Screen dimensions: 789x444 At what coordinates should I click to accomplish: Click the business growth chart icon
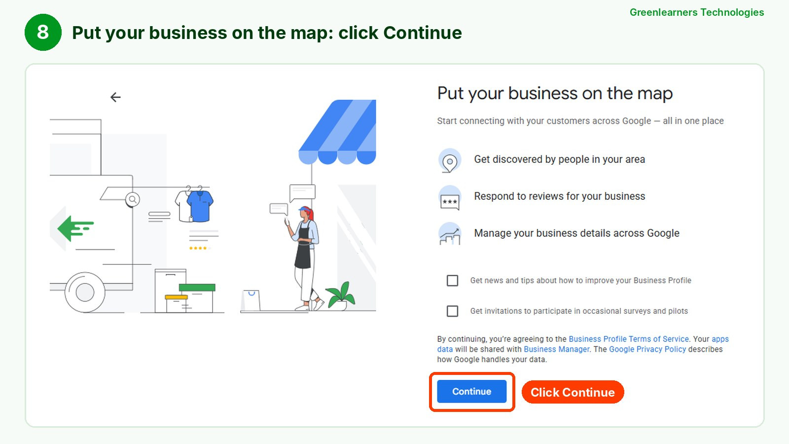pos(450,234)
